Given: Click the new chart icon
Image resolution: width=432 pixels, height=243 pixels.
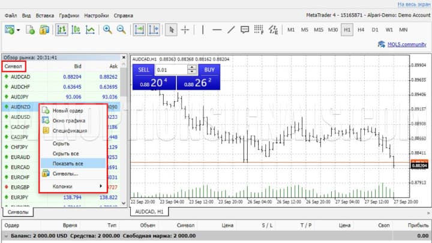Looking at the screenshot, I should [x=10, y=29].
